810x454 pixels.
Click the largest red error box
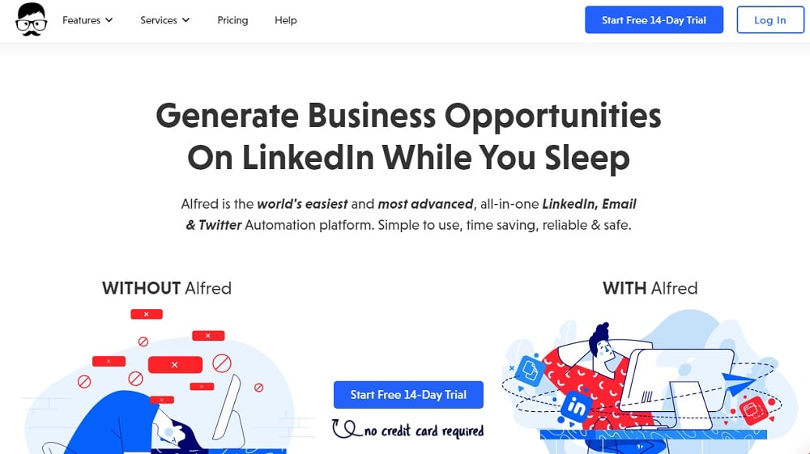[x=175, y=364]
